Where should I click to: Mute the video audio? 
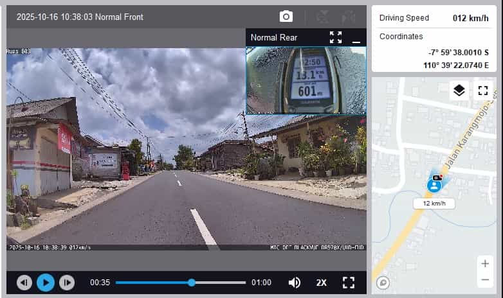(x=295, y=283)
